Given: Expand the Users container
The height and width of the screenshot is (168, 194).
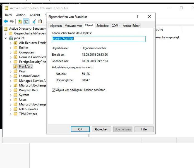Looking at the screenshot, I should click(11, 100).
